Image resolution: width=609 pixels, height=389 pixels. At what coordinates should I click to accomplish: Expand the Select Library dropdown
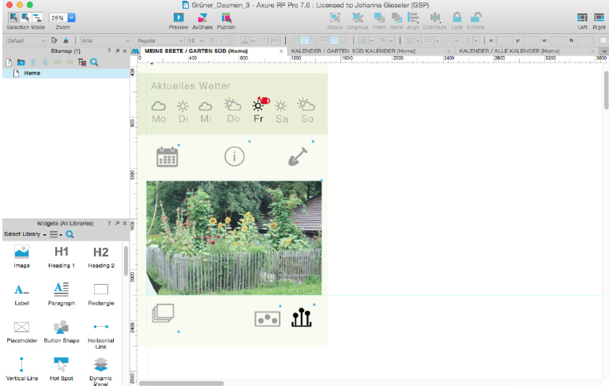tap(25, 234)
